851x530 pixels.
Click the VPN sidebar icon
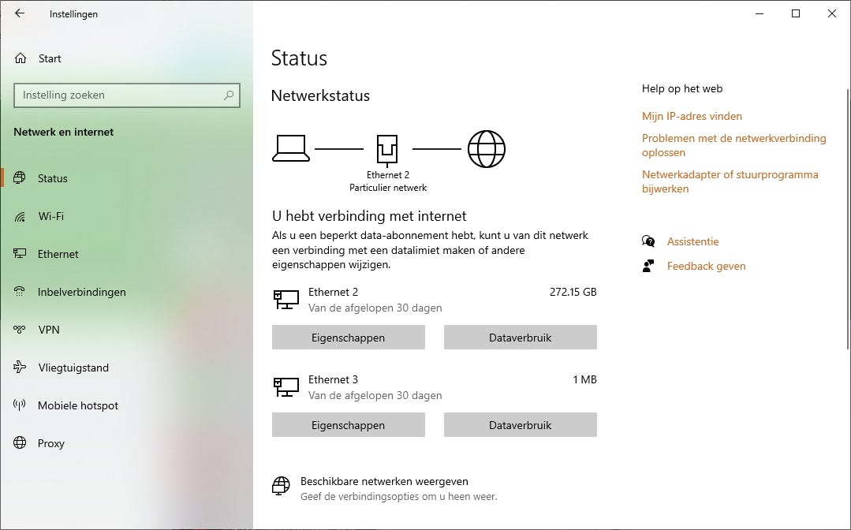click(21, 330)
